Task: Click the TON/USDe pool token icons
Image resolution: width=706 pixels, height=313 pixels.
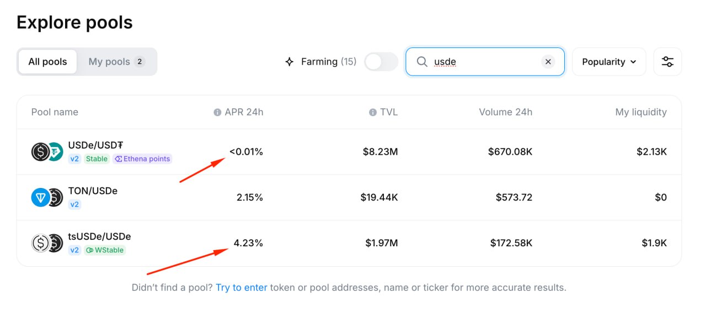Action: (x=47, y=197)
